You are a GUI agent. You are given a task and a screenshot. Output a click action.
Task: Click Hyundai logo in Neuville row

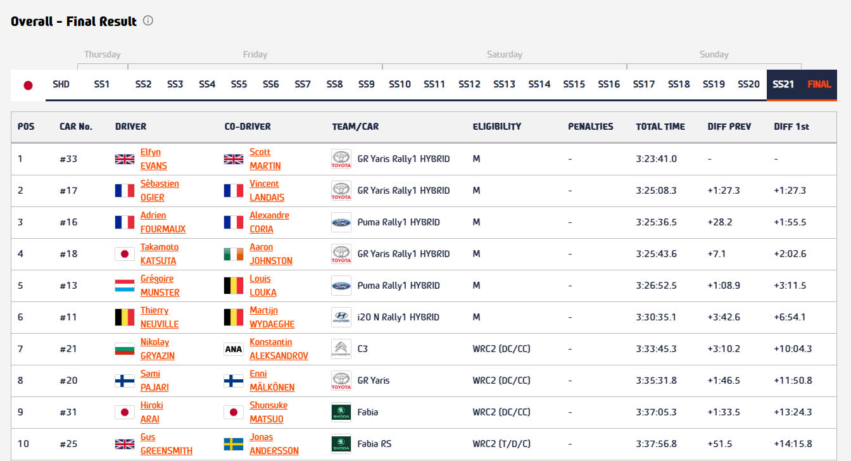pyautogui.click(x=341, y=317)
